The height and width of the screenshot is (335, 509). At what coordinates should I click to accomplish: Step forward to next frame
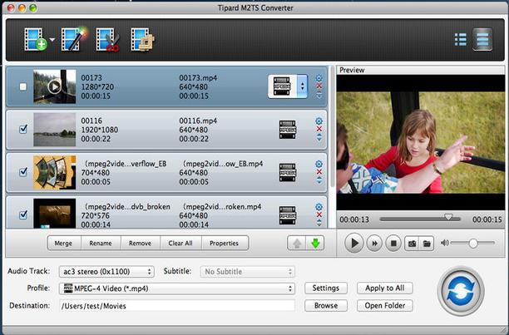click(x=374, y=244)
